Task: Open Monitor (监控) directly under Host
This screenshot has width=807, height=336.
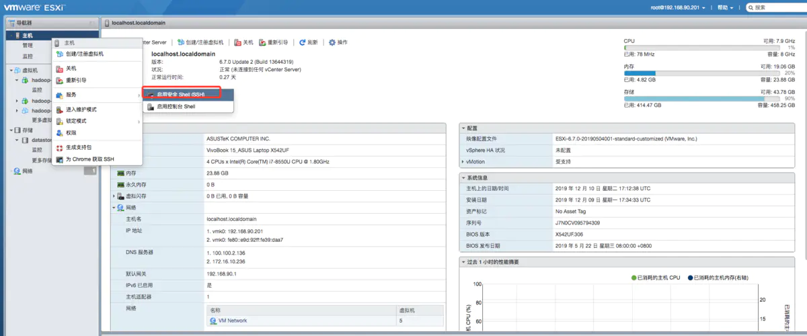Action: click(x=27, y=56)
